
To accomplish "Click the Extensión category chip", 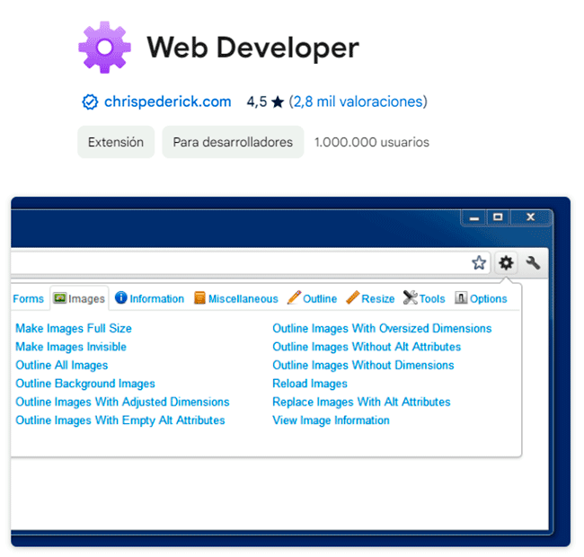I will pyautogui.click(x=116, y=142).
